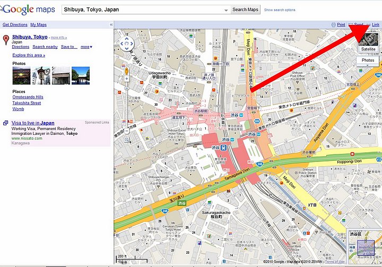Click the www.nissato.com URL
The width and height of the screenshot is (382, 267).
(27, 138)
